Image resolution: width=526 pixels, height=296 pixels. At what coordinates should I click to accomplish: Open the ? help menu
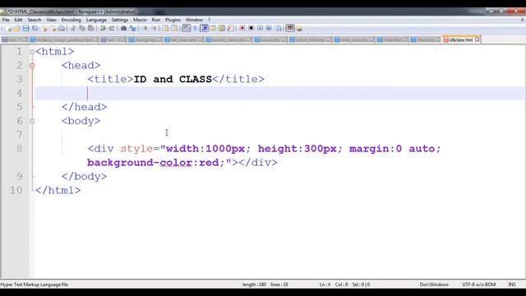click(209, 20)
